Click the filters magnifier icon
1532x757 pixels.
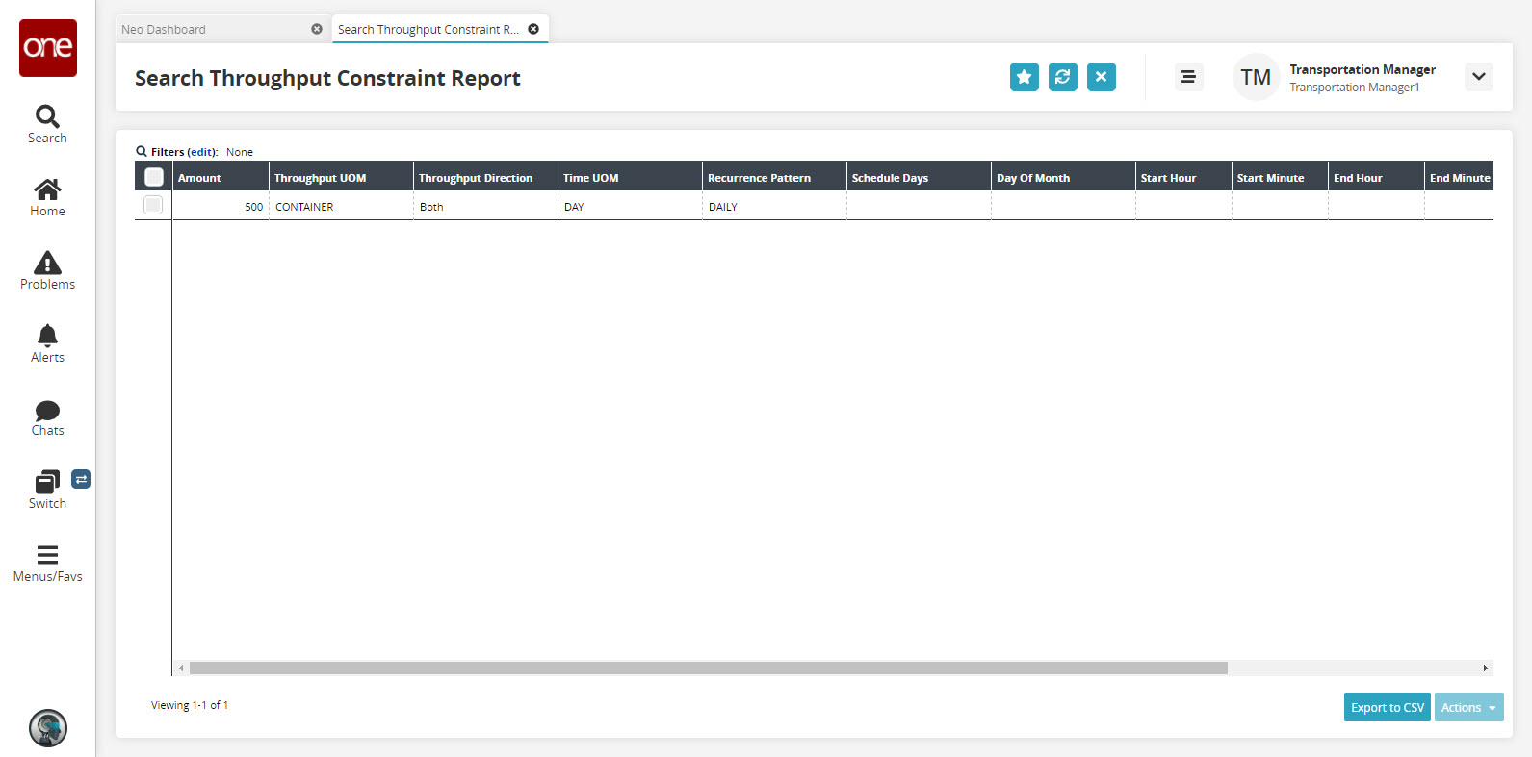coord(142,151)
